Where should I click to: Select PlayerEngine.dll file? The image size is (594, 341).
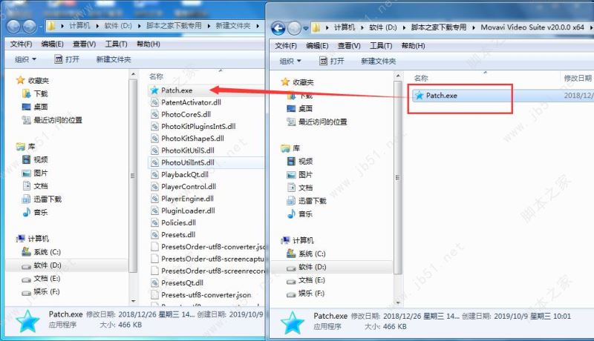[187, 199]
